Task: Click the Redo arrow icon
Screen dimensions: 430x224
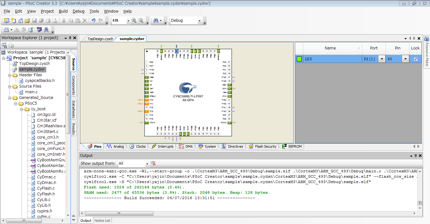Action: point(101,20)
